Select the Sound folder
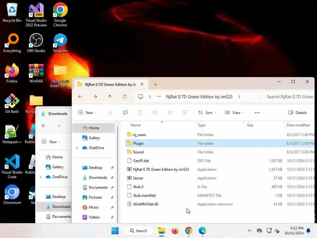This screenshot has height=238, width=317. (x=220, y=152)
